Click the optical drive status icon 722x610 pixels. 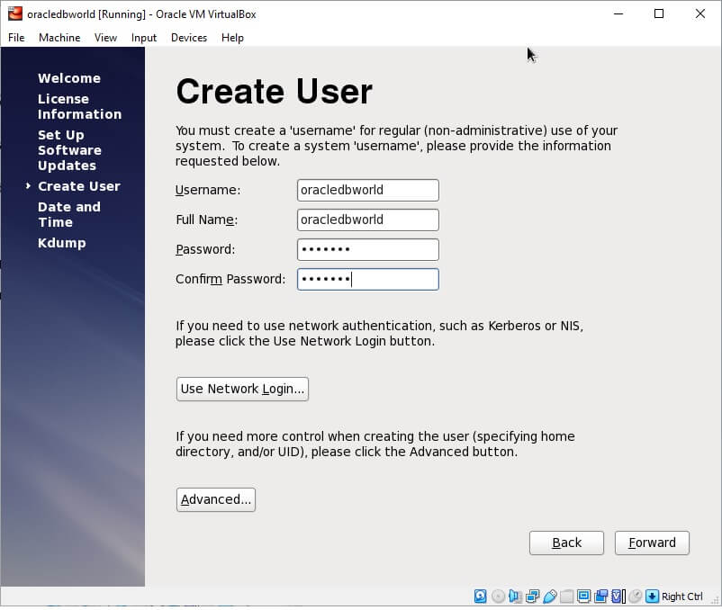498,597
